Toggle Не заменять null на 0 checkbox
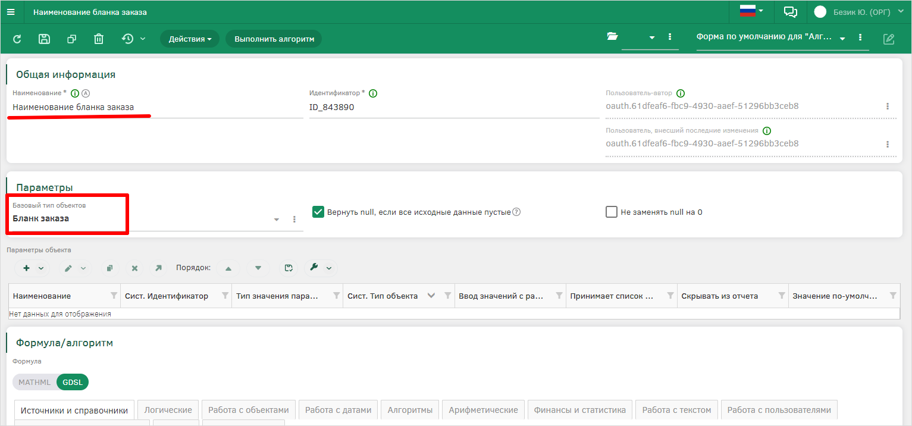912x426 pixels. coord(612,212)
